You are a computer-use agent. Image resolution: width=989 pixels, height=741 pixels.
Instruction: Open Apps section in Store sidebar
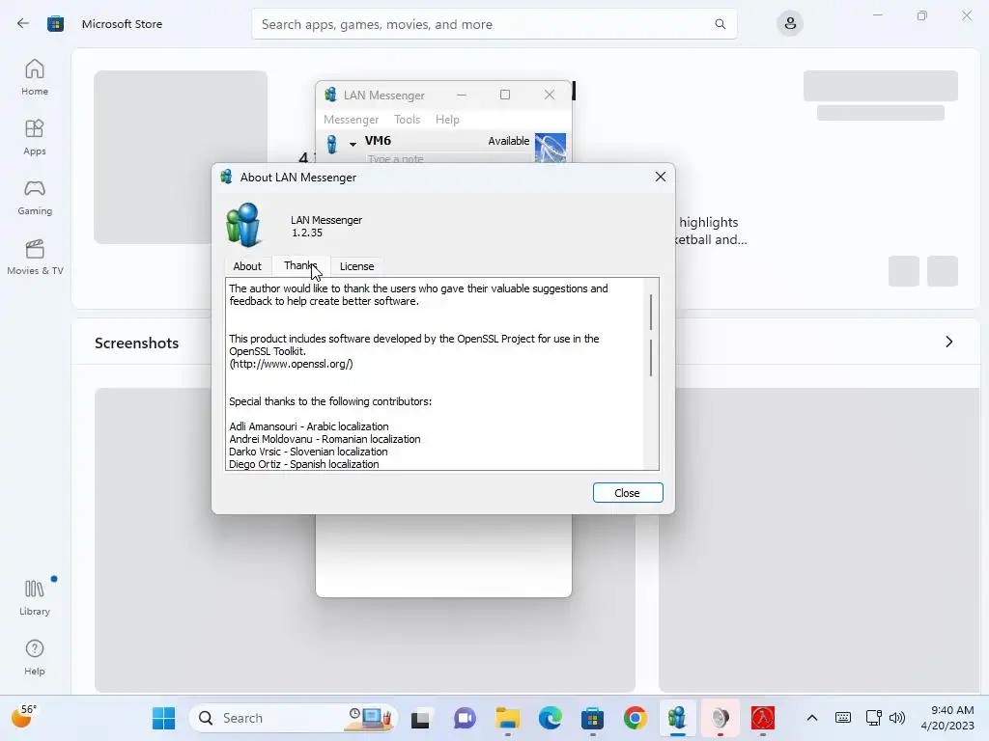35,137
